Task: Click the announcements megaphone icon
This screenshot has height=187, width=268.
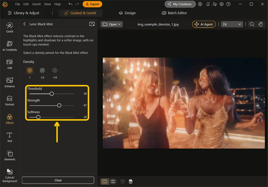Action: coord(215,4)
